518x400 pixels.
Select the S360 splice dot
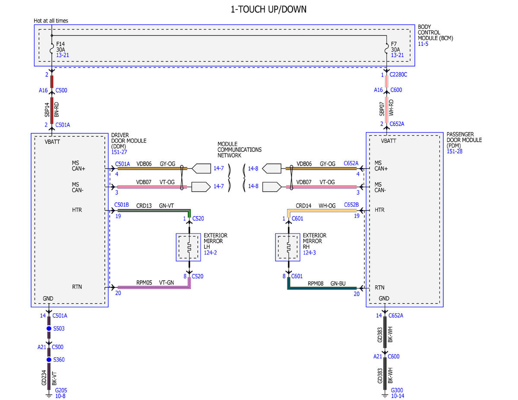click(x=49, y=359)
